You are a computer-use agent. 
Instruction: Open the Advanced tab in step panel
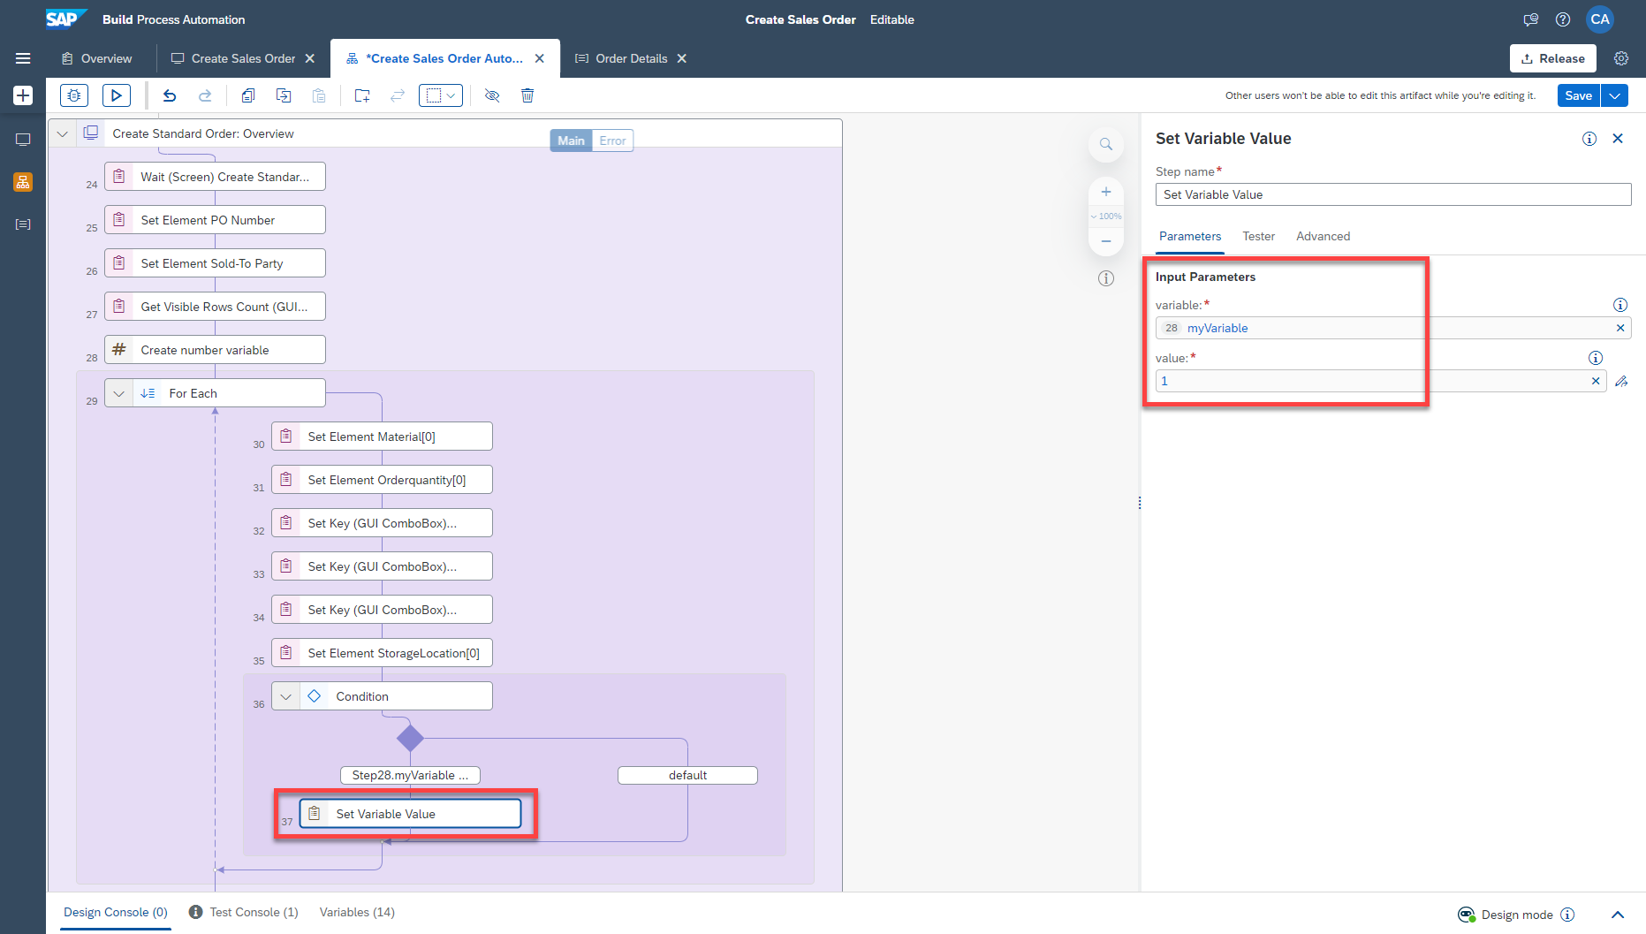click(x=1323, y=236)
